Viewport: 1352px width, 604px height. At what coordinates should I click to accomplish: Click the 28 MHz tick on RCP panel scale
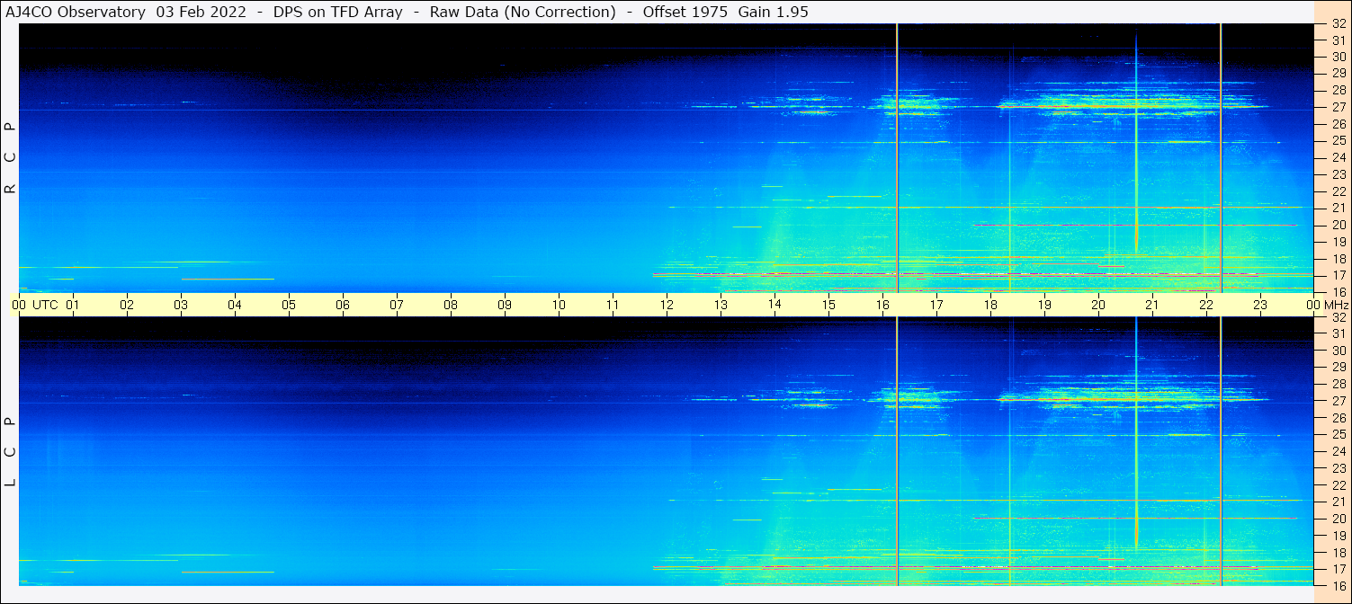pyautogui.click(x=1339, y=90)
